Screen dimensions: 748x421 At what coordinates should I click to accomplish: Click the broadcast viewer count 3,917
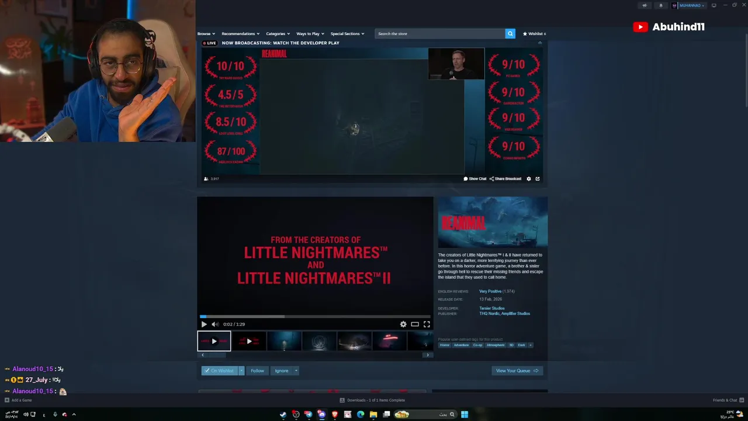click(x=212, y=179)
